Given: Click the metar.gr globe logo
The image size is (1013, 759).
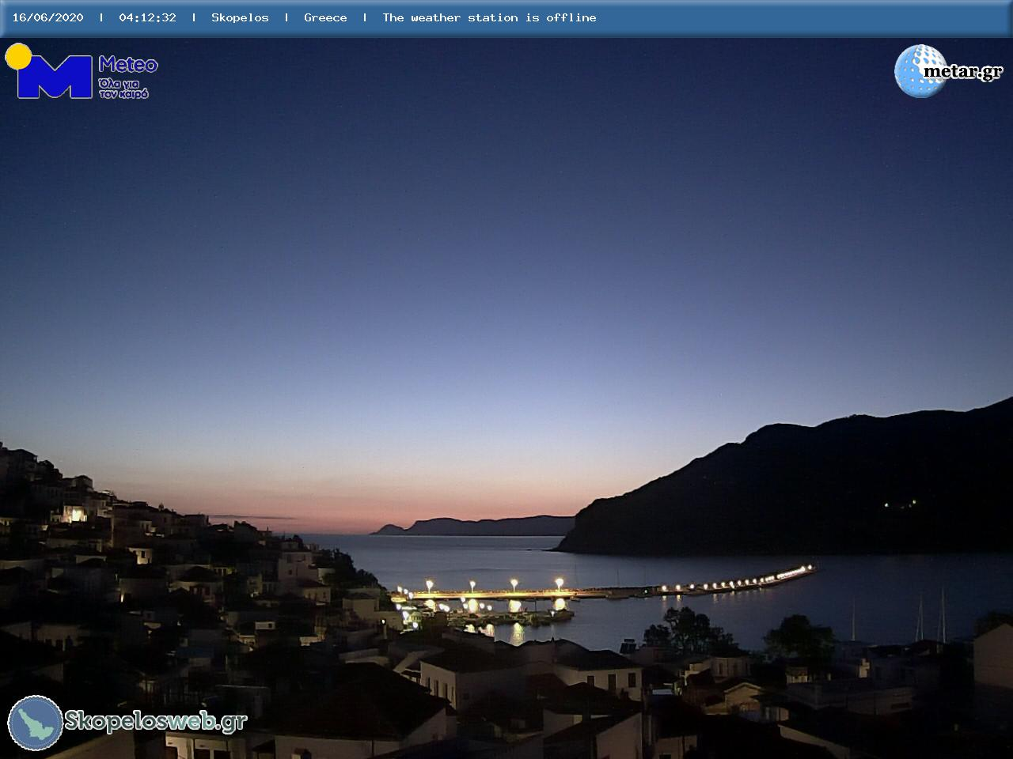Looking at the screenshot, I should pyautogui.click(x=921, y=71).
